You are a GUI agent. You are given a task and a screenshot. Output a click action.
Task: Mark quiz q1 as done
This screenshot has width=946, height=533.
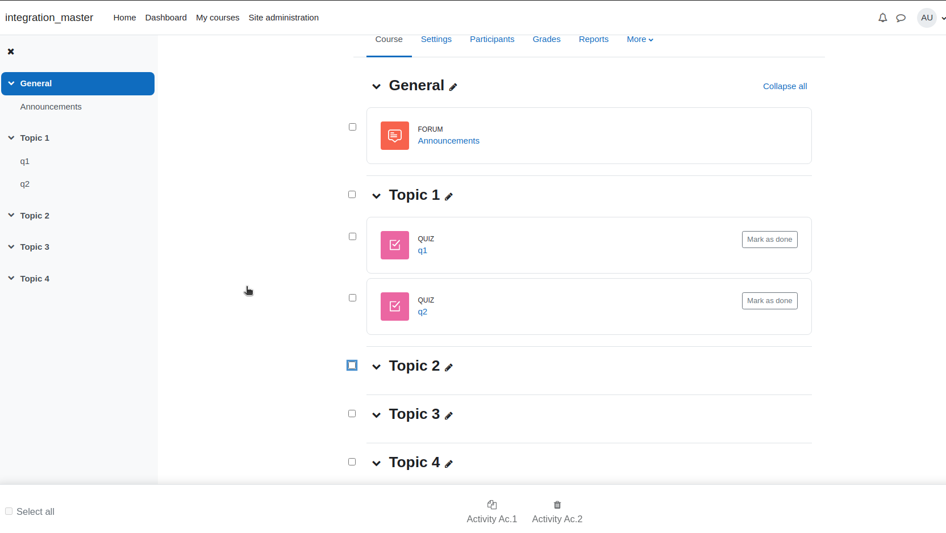(x=769, y=240)
